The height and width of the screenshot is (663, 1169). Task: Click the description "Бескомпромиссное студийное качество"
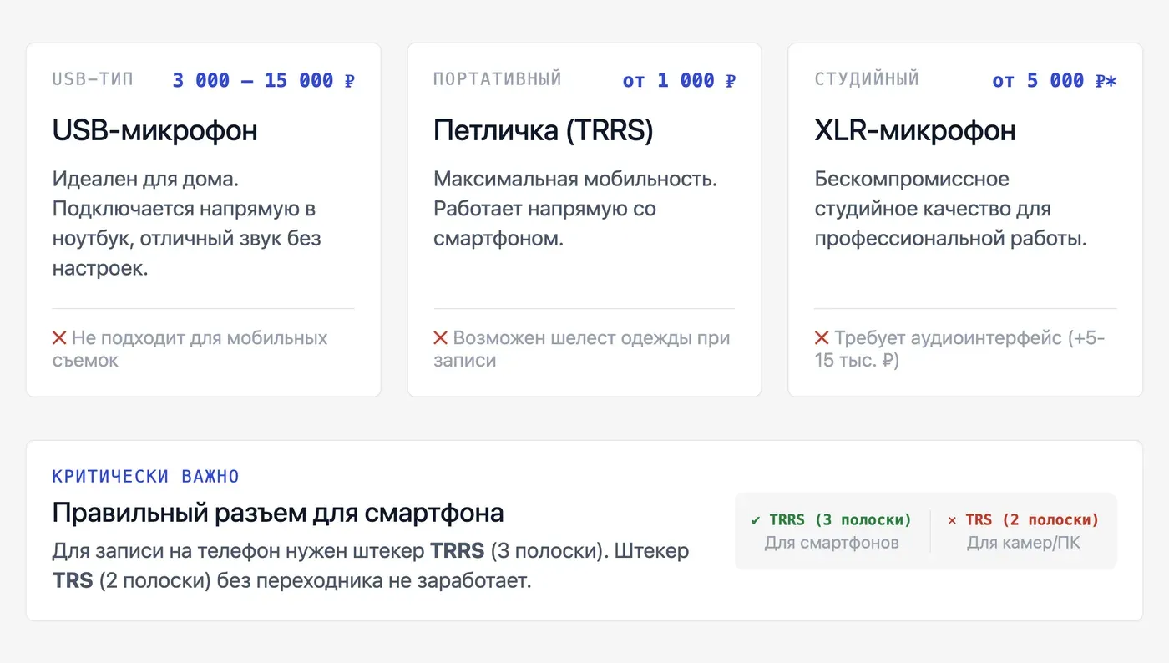coord(951,209)
